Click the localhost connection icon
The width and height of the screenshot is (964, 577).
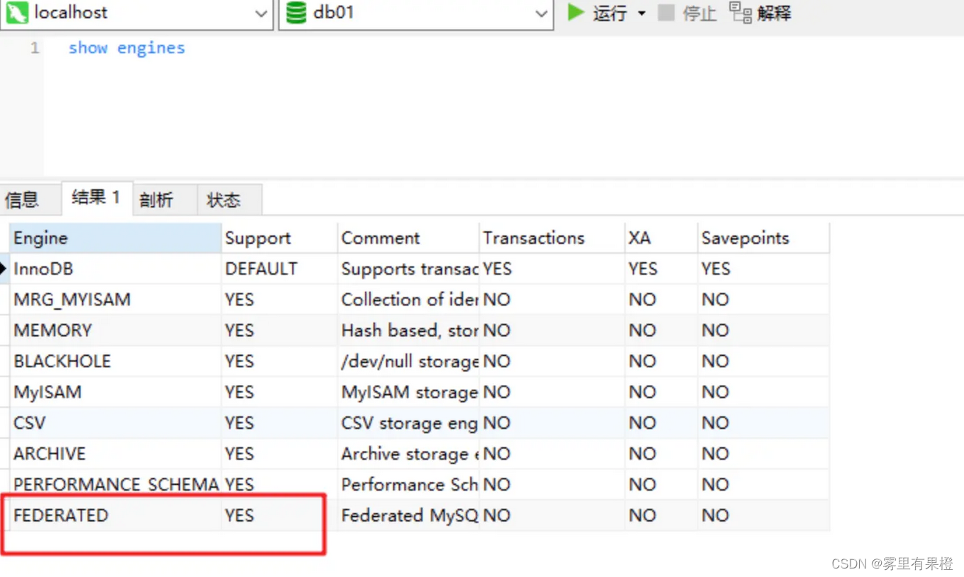(17, 13)
